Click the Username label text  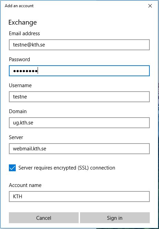click(x=20, y=85)
